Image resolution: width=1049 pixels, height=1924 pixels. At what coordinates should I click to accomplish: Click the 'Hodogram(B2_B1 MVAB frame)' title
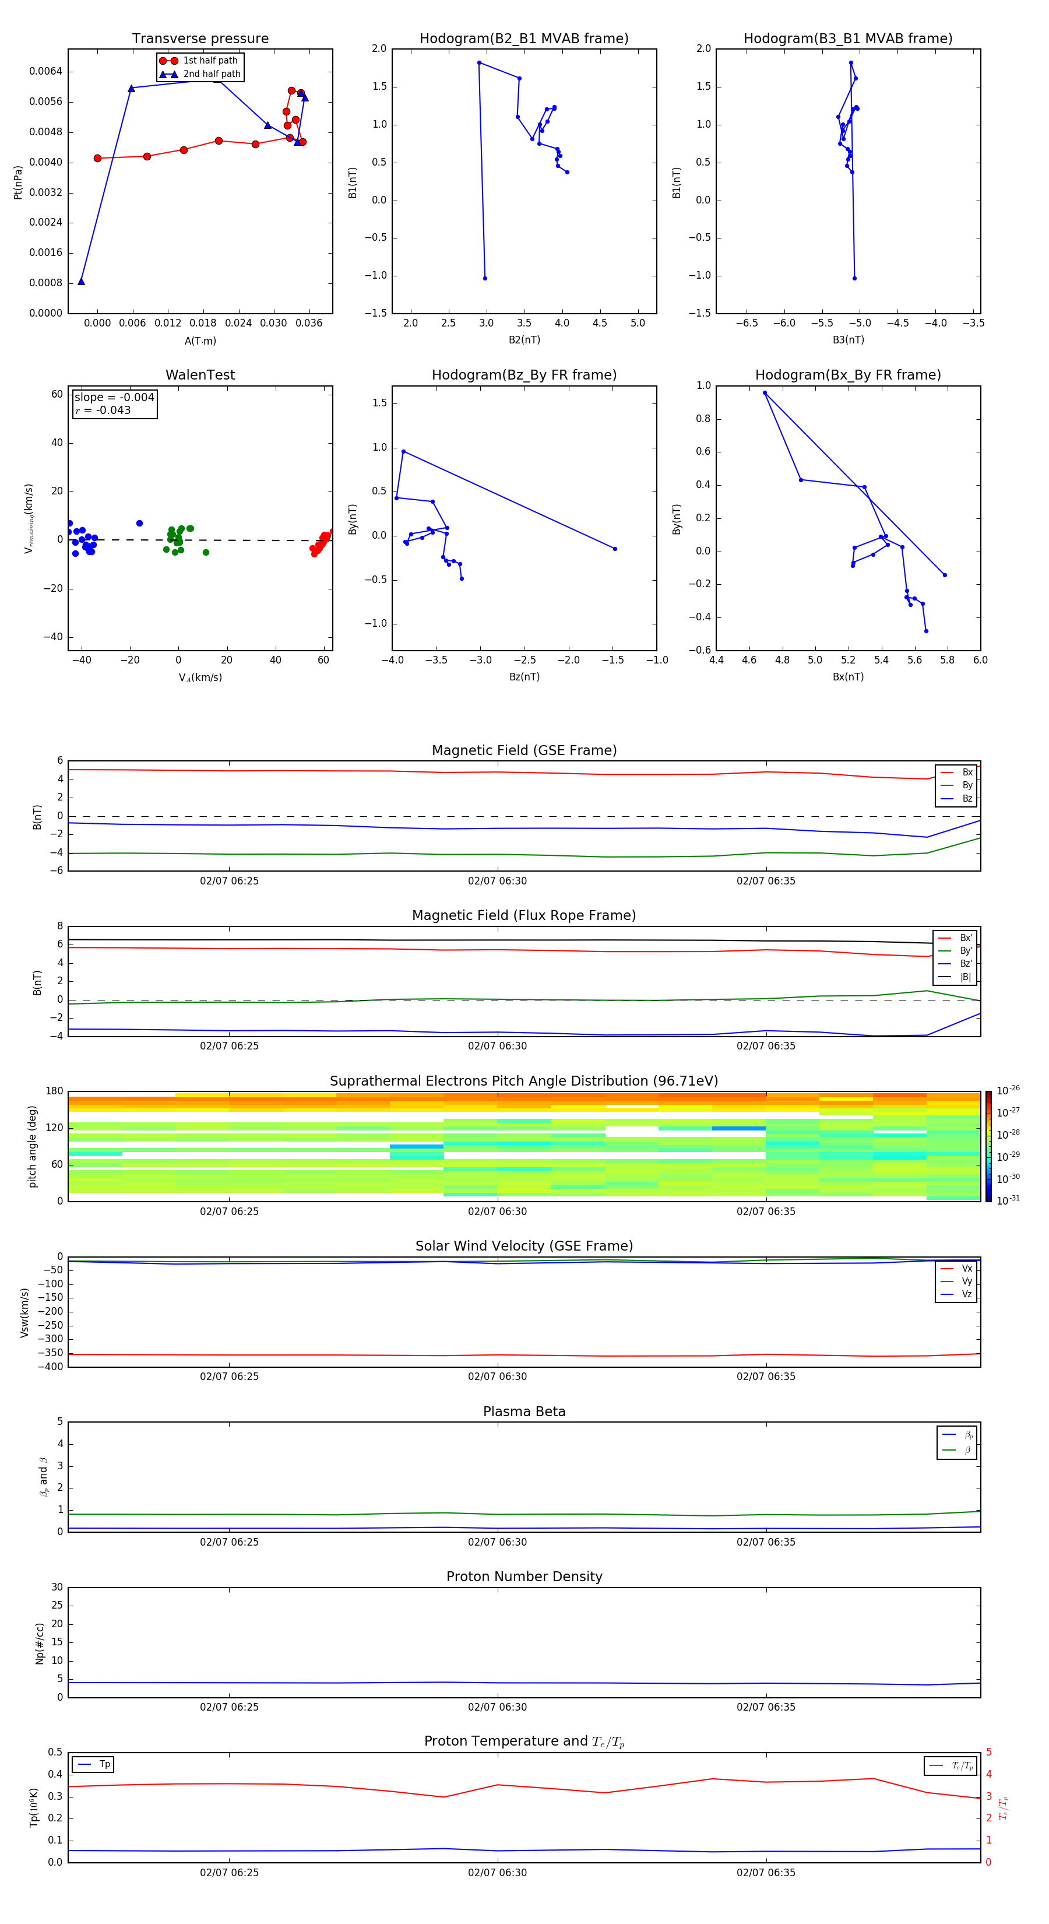coord(524,39)
